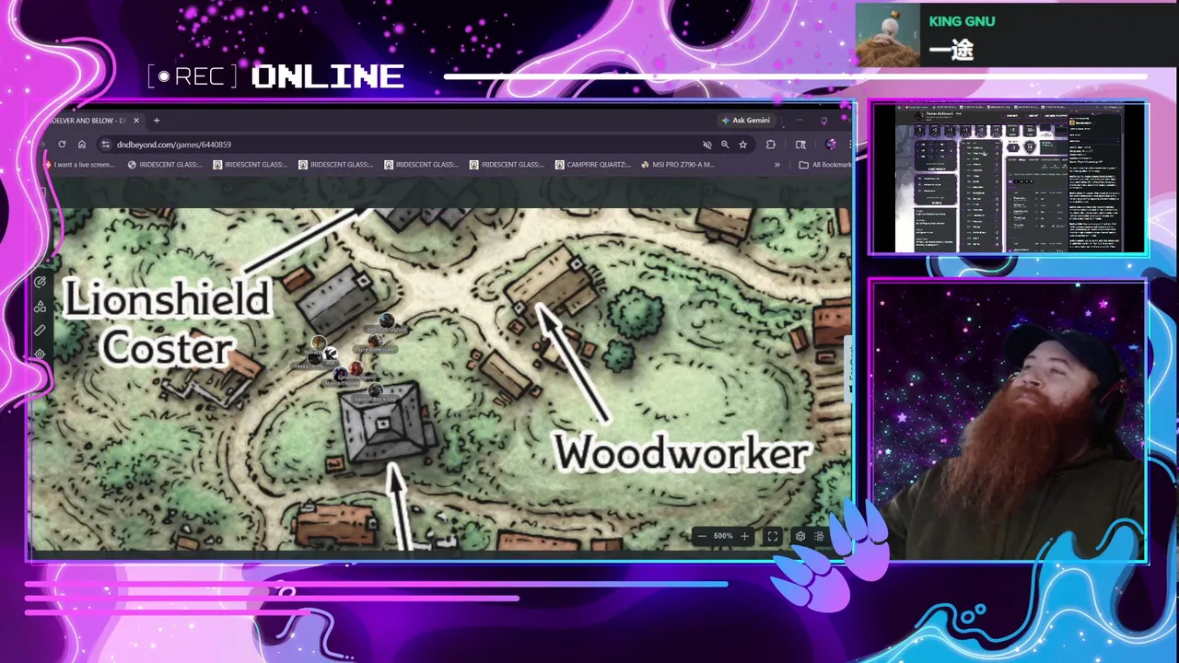Screen dimensions: 1179x663
Task: Reload the browser page
Action: [62, 145]
